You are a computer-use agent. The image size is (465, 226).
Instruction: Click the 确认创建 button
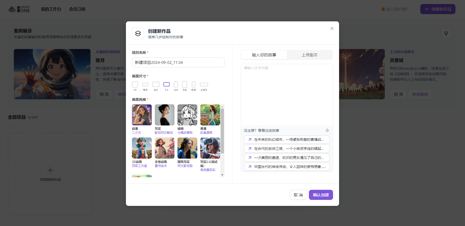click(321, 195)
